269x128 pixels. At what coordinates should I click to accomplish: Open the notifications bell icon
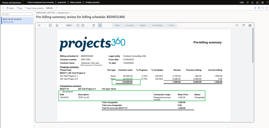252,2
